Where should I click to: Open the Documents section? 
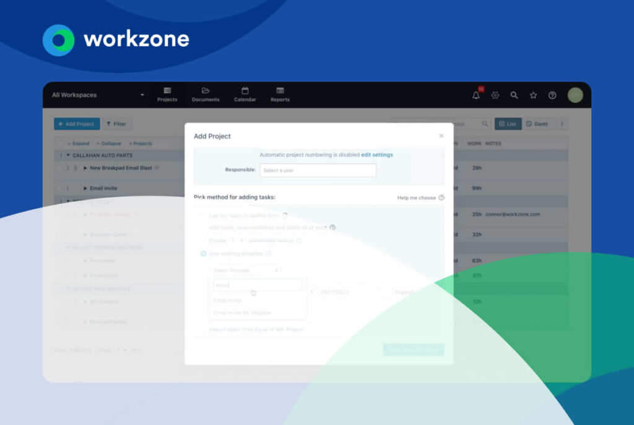point(205,95)
